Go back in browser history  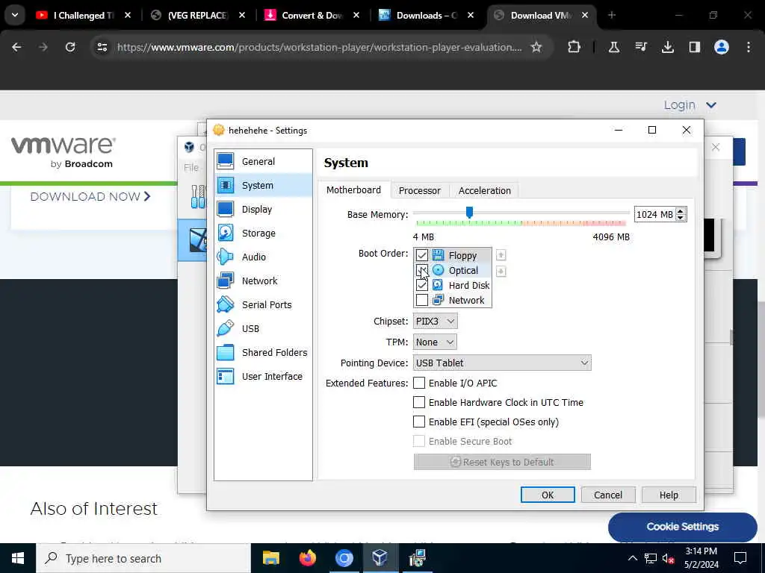[16, 47]
